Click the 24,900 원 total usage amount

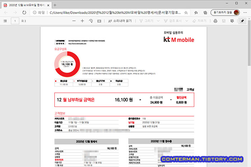pyautogui.click(x=156, y=102)
